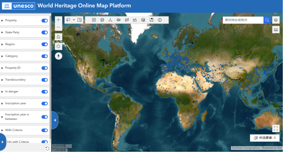Open the chart profile tool

click(x=135, y=20)
